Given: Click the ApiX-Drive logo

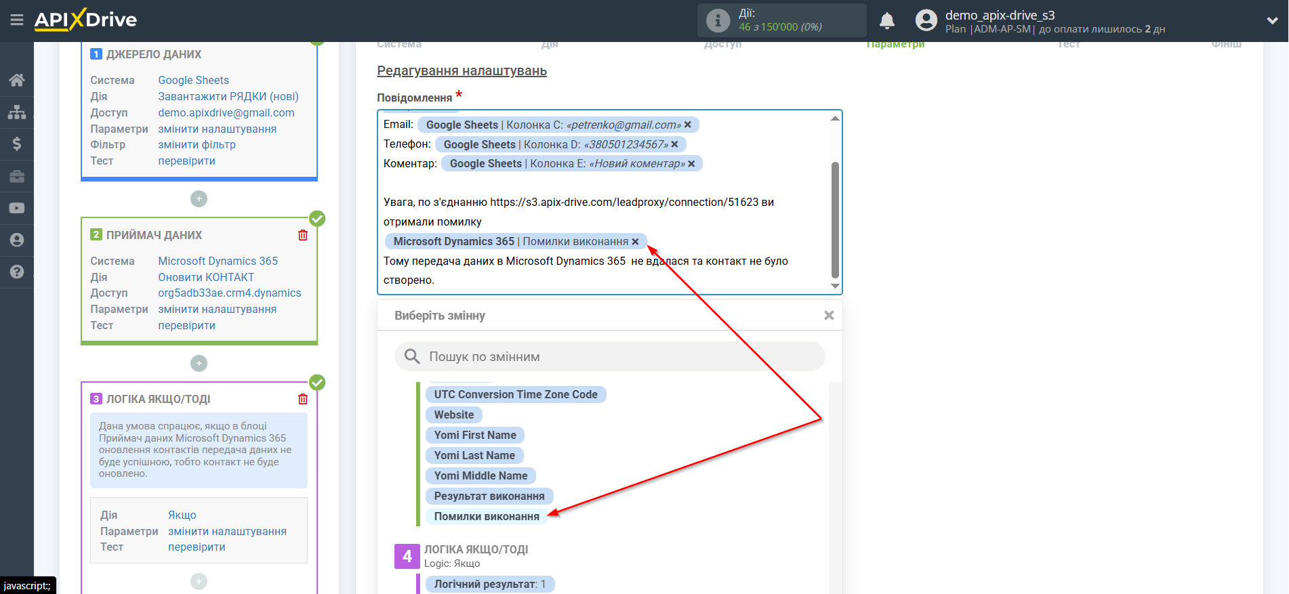Looking at the screenshot, I should (x=85, y=20).
